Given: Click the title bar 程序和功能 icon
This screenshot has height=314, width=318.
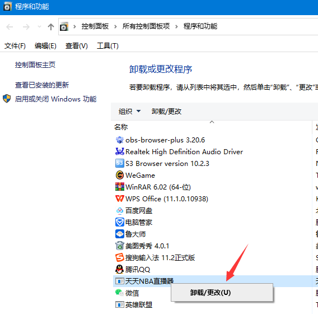Looking at the screenshot, I should 7,7.
